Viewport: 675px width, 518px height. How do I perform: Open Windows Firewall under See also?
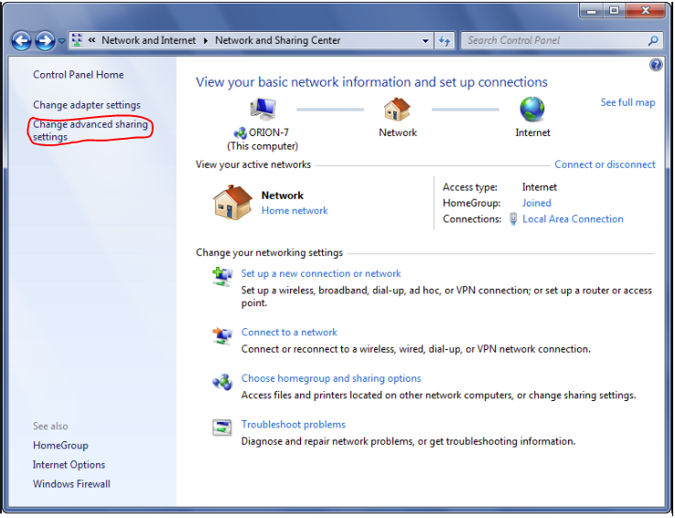coord(71,484)
